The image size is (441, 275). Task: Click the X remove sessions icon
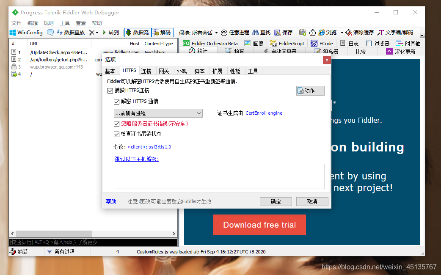91,33
